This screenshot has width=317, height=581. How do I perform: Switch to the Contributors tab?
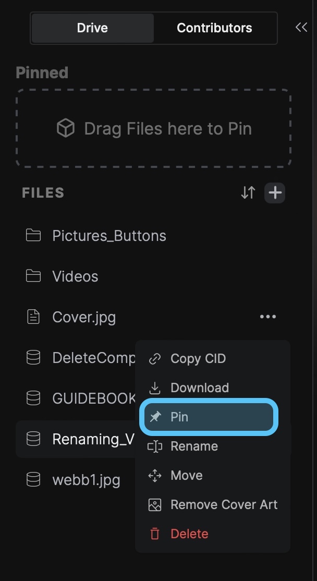(214, 28)
